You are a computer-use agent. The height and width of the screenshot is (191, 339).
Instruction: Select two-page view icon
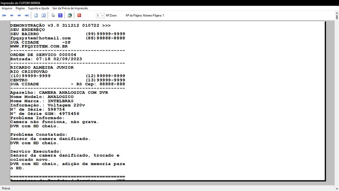44,15
